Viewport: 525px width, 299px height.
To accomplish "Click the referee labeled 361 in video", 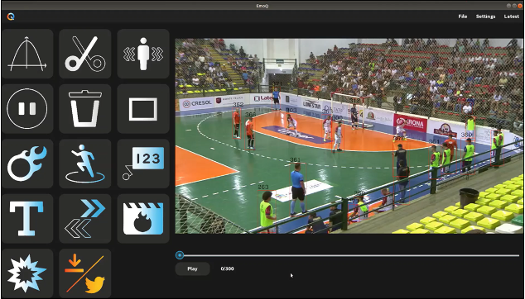I will pos(297,189).
